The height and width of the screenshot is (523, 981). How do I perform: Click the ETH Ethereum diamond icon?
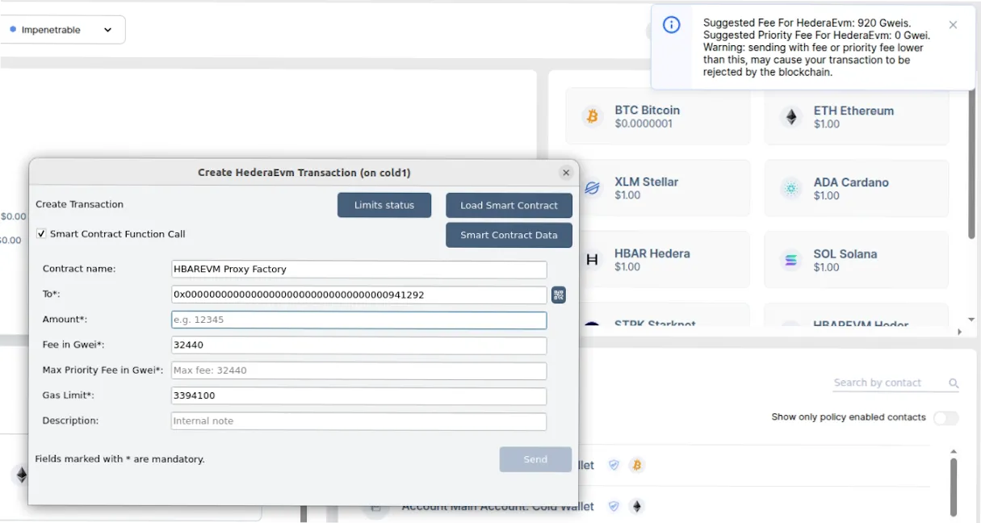tap(791, 117)
